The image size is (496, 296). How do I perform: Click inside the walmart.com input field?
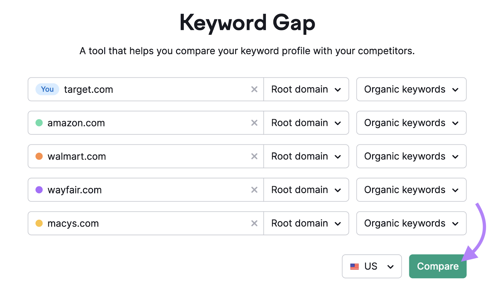point(139,156)
